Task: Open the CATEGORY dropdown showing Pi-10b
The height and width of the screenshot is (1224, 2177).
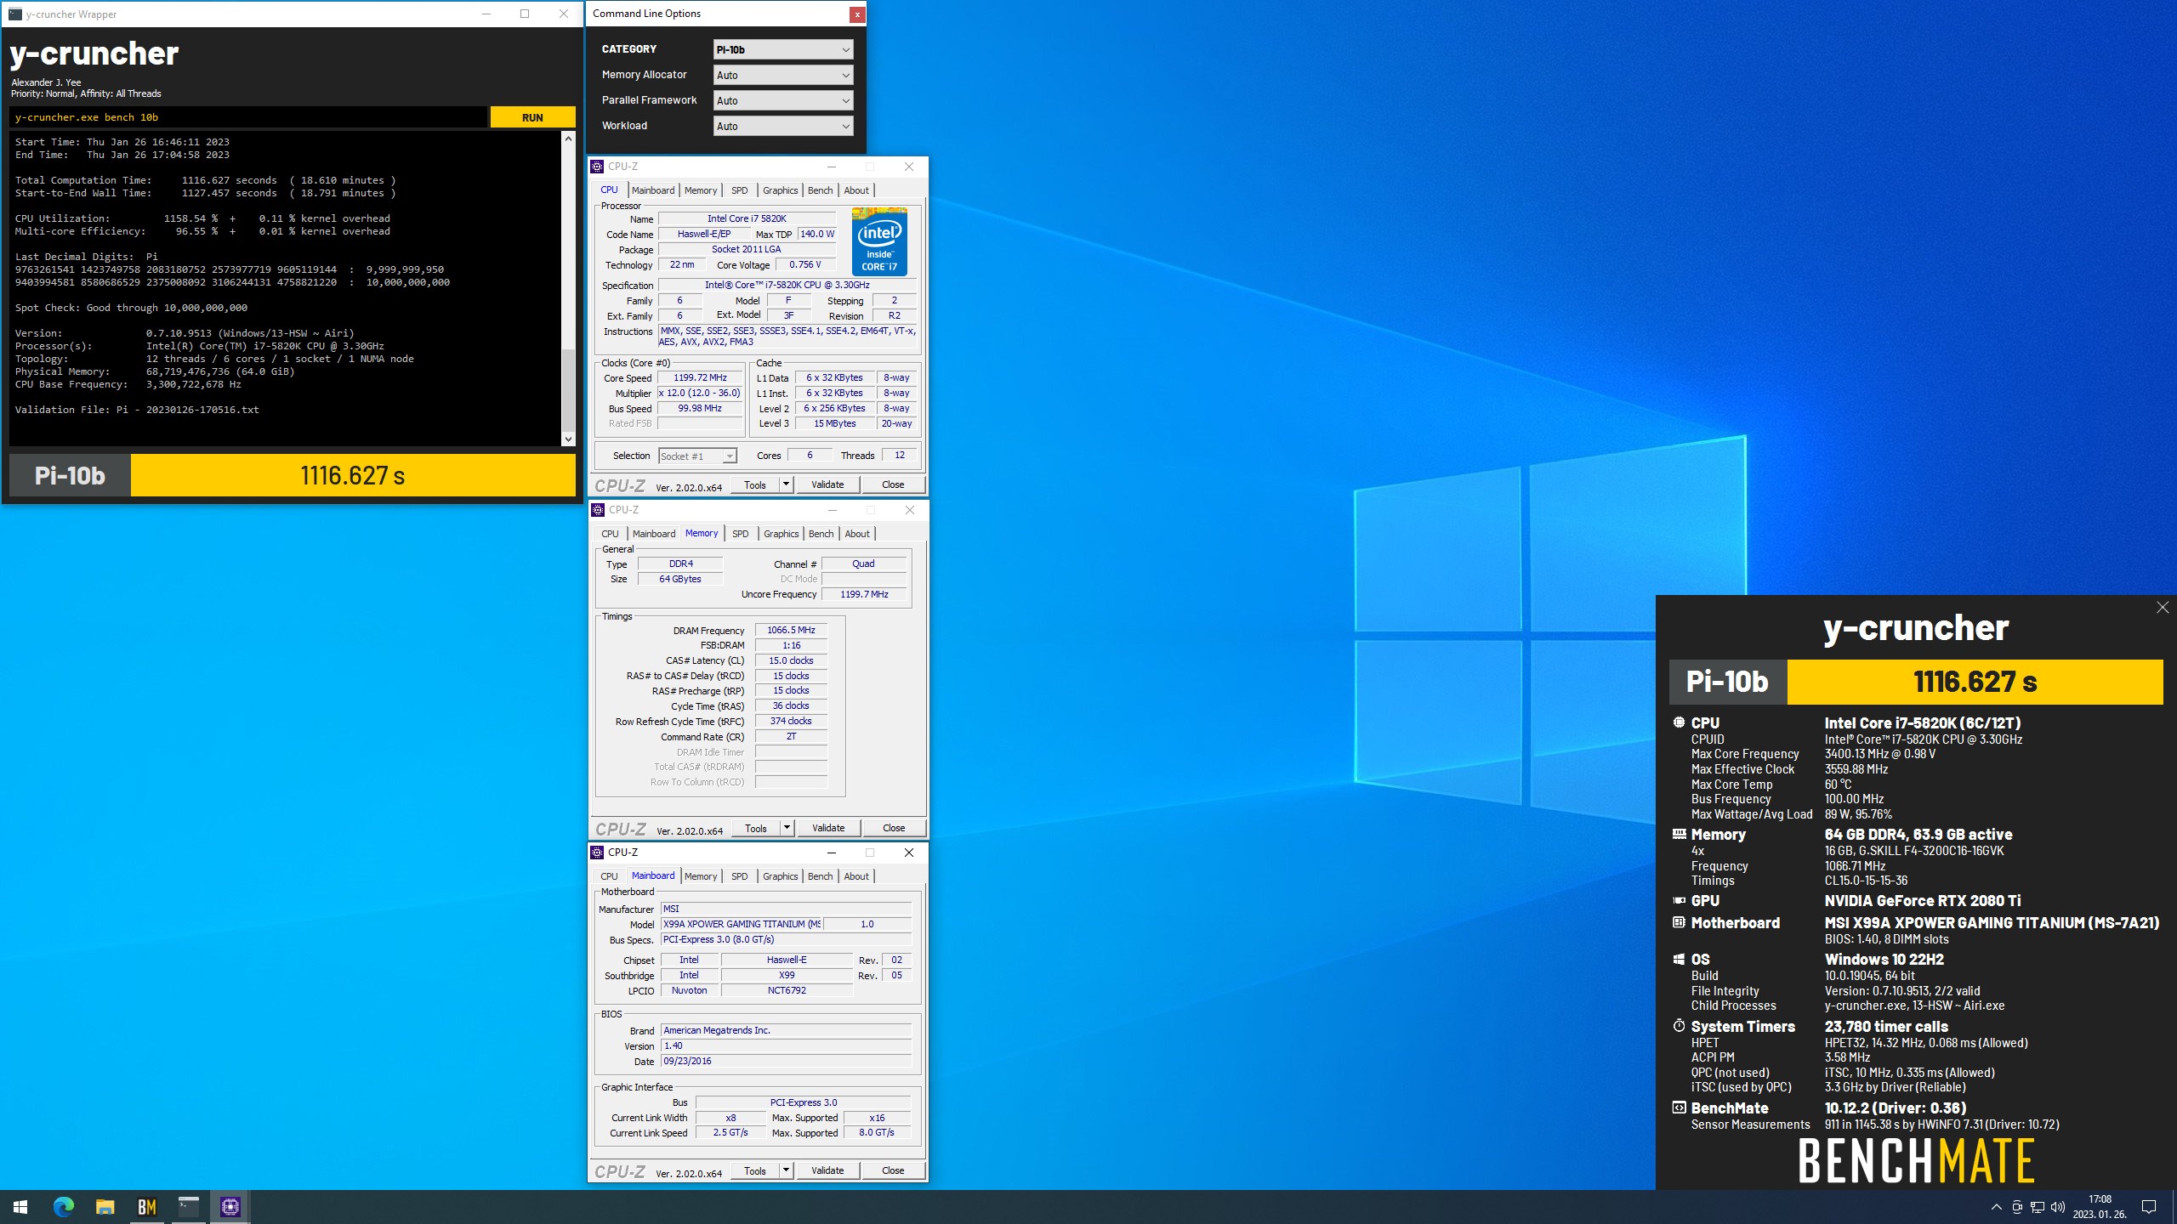Action: [x=782, y=49]
